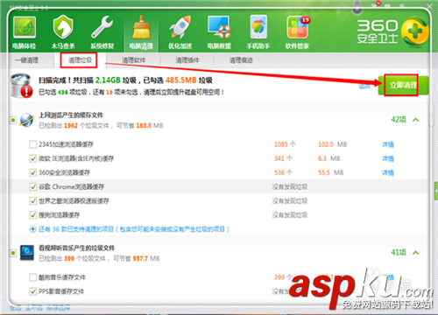Open 详情 for 360安全浏览器缓存

point(388,172)
